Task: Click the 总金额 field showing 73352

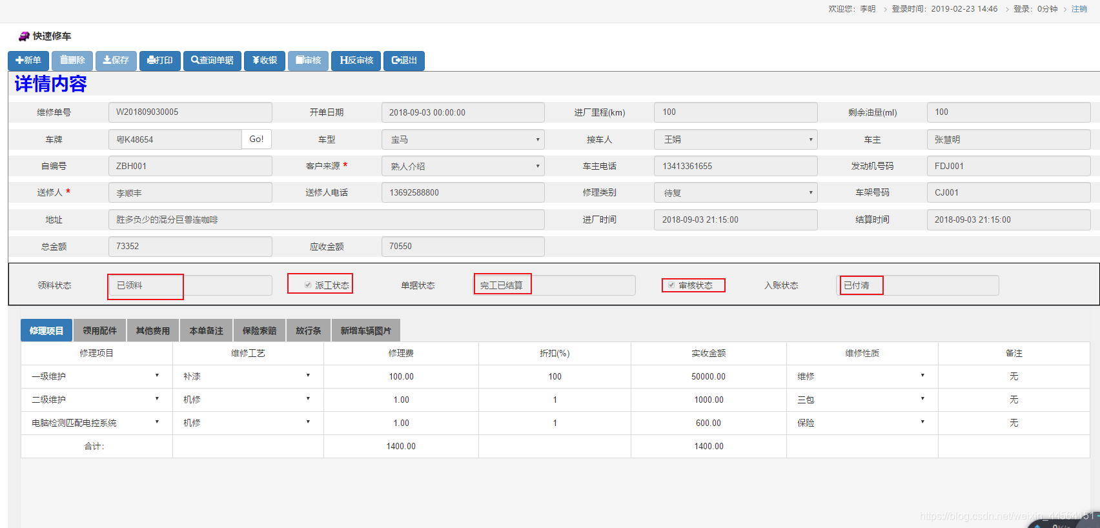Action: click(x=190, y=247)
